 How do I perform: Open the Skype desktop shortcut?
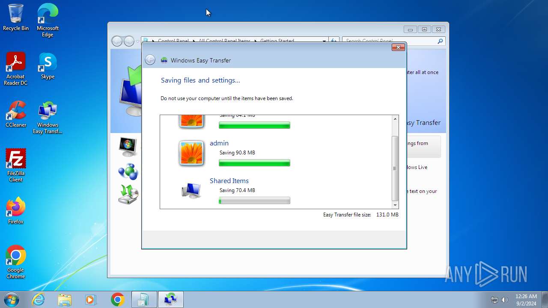(x=48, y=66)
